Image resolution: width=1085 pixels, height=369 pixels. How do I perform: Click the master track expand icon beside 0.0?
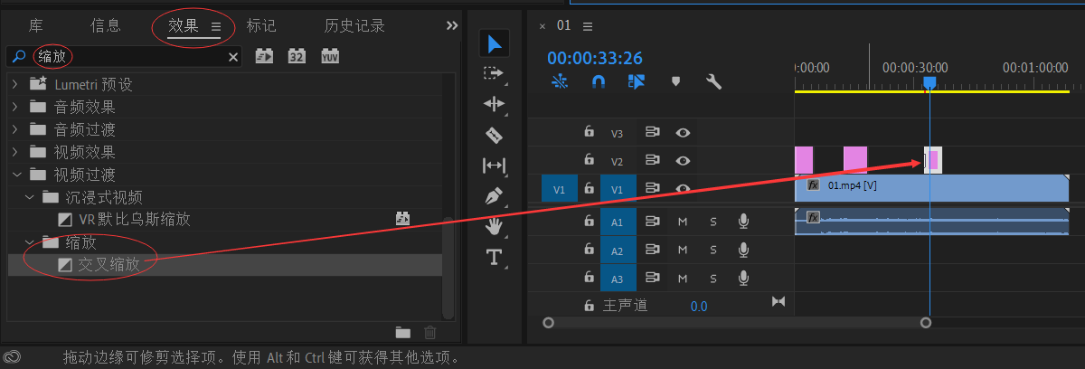(x=778, y=301)
